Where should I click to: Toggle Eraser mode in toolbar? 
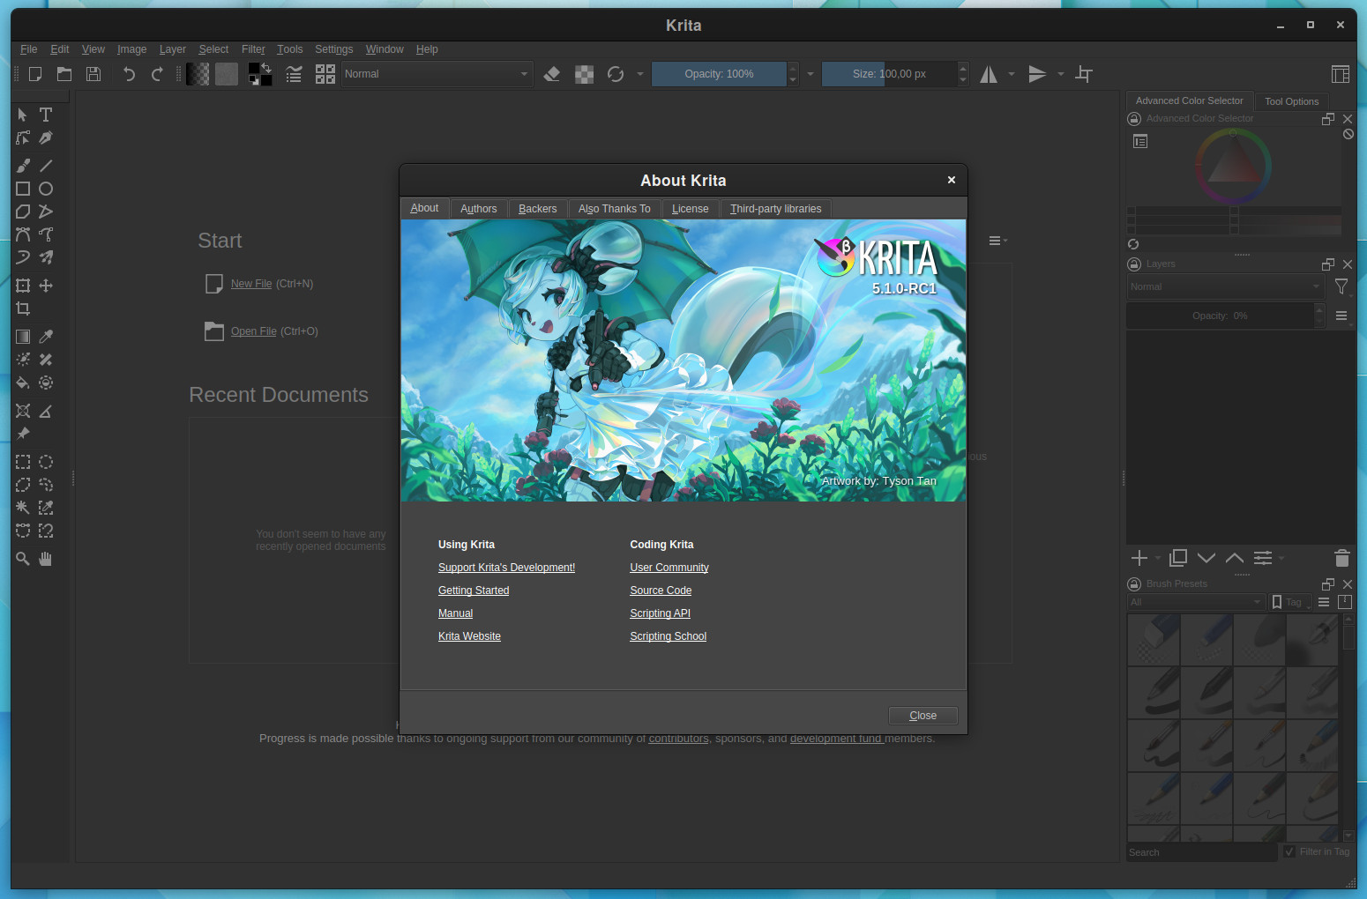pyautogui.click(x=552, y=74)
